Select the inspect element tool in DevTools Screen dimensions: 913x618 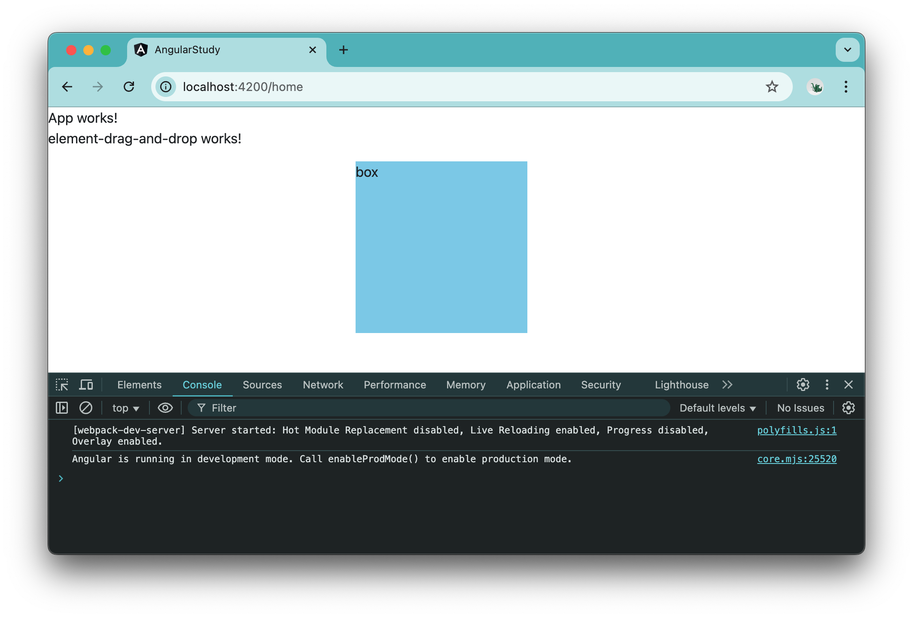click(x=62, y=385)
